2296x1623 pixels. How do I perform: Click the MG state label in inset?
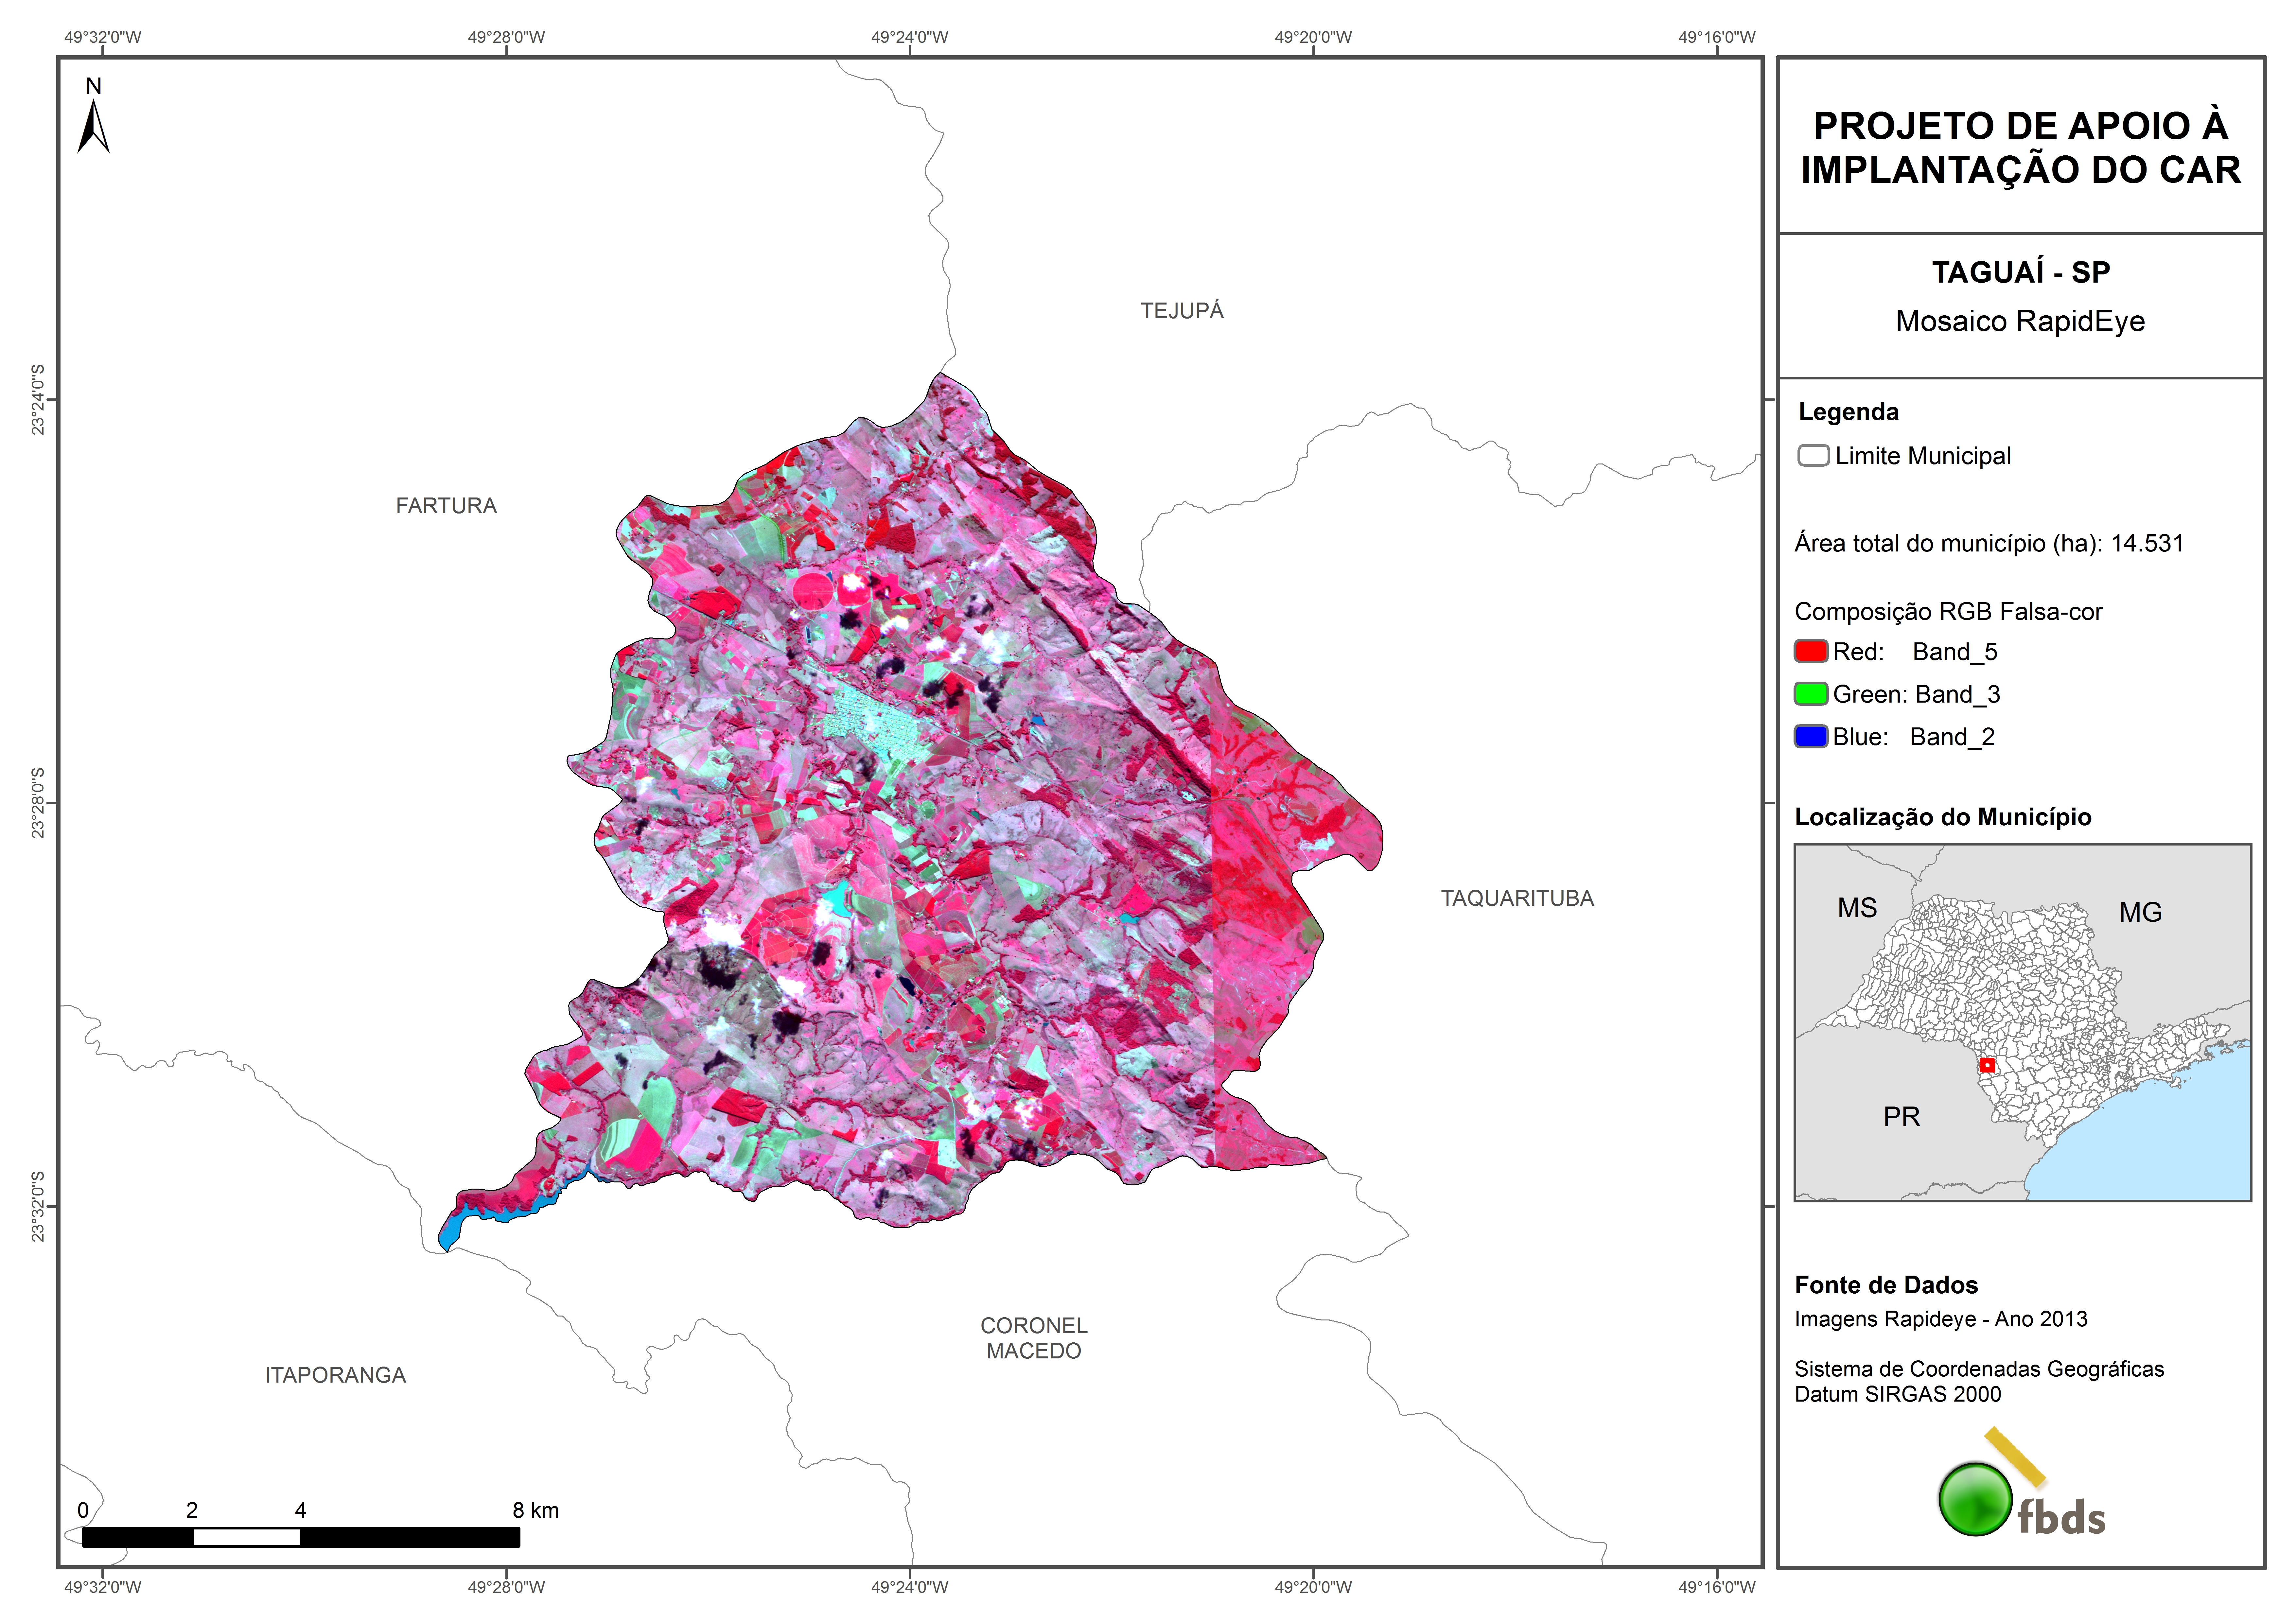click(x=2140, y=912)
